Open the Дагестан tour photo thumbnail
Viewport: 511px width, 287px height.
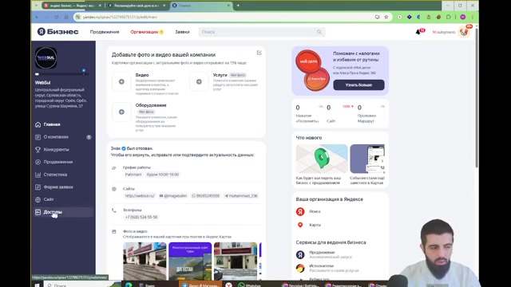point(190,261)
